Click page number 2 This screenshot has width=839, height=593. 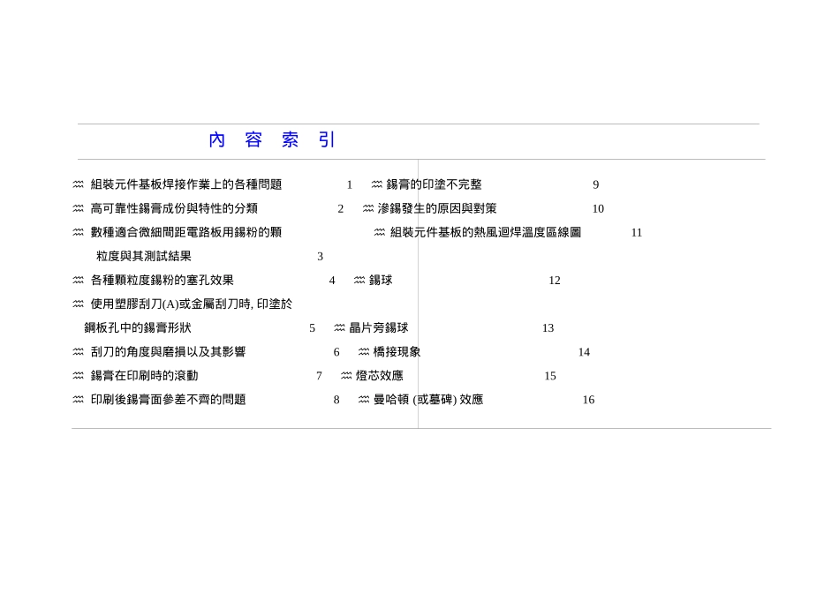340,209
